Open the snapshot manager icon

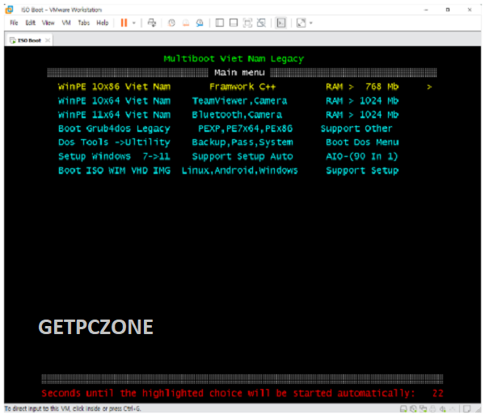[198, 23]
